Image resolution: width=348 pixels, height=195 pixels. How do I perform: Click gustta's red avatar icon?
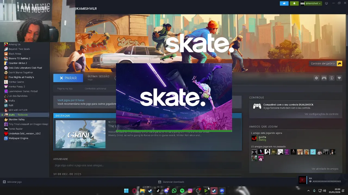(x=254, y=138)
